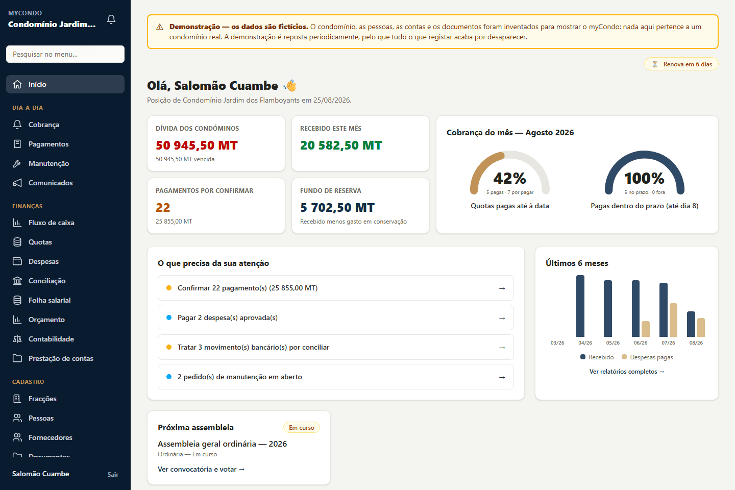Open Confirmar 22 pagamento(s) attention item
735x490 pixels.
point(336,288)
